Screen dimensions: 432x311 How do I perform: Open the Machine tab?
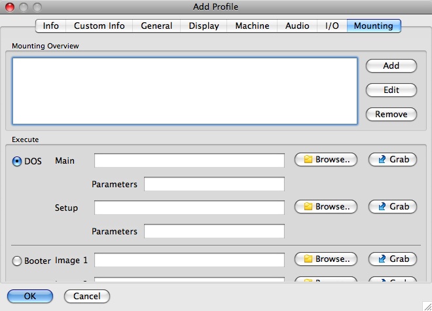[x=252, y=26]
